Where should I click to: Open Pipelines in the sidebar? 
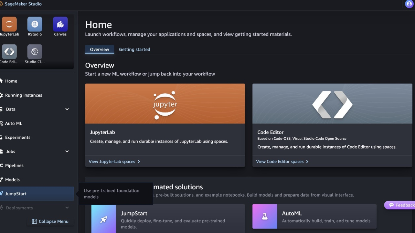tap(37, 165)
